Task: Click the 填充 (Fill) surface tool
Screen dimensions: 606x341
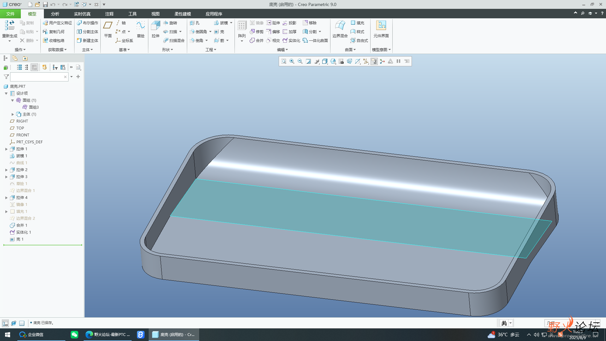Action: (358, 23)
